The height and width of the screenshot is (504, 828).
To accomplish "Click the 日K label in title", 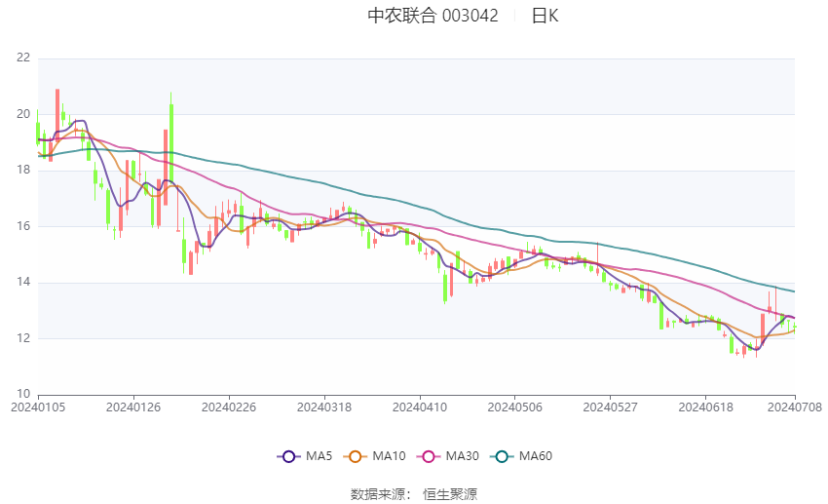I will click(545, 16).
